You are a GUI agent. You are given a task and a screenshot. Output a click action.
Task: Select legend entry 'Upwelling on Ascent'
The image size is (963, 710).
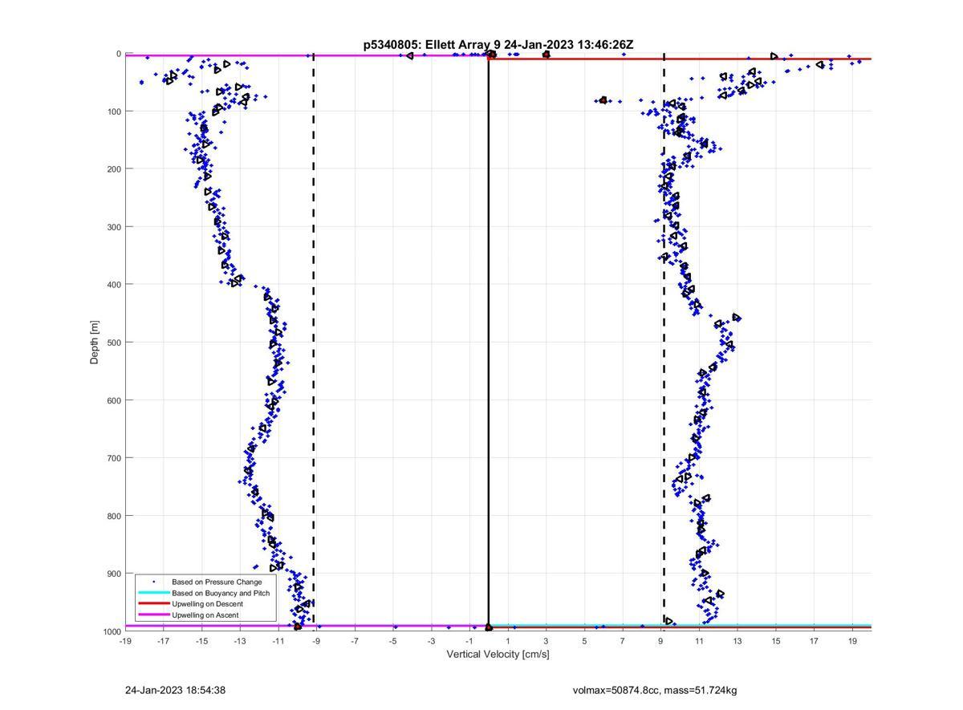point(205,615)
